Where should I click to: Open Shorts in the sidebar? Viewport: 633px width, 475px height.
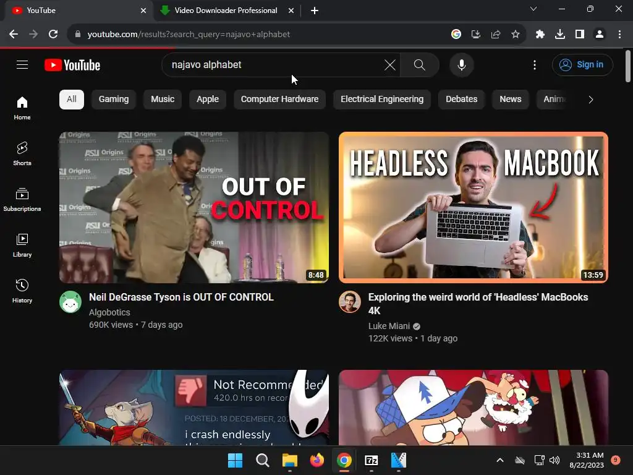pos(22,153)
